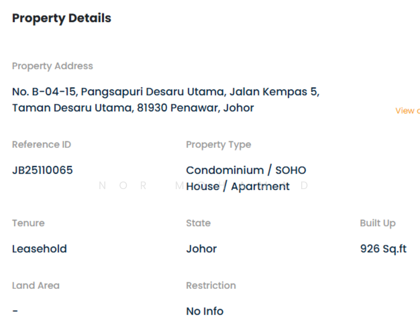Screen dimensions: 420x327
Task: Click the Reference ID label
Action: (41, 144)
